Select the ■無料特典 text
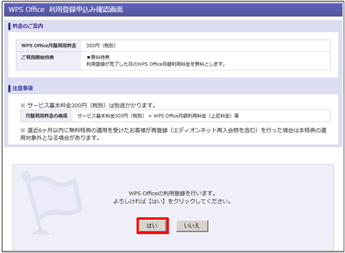 (98, 57)
